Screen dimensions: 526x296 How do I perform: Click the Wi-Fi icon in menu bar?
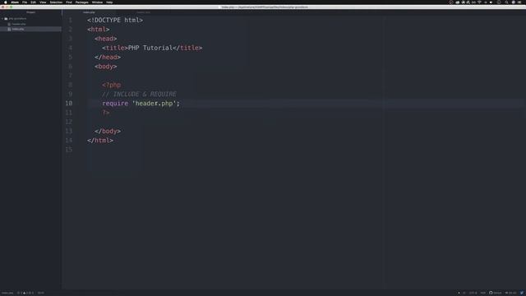click(479, 2)
